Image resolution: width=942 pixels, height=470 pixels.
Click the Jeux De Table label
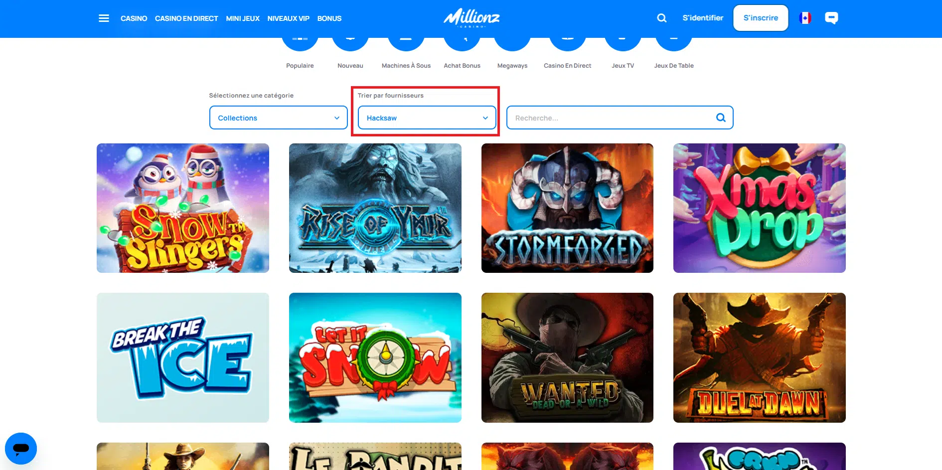(x=674, y=66)
